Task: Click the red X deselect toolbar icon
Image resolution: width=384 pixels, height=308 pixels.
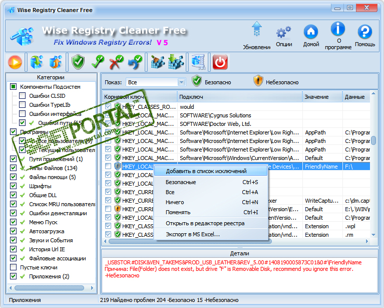Action: coord(117,62)
